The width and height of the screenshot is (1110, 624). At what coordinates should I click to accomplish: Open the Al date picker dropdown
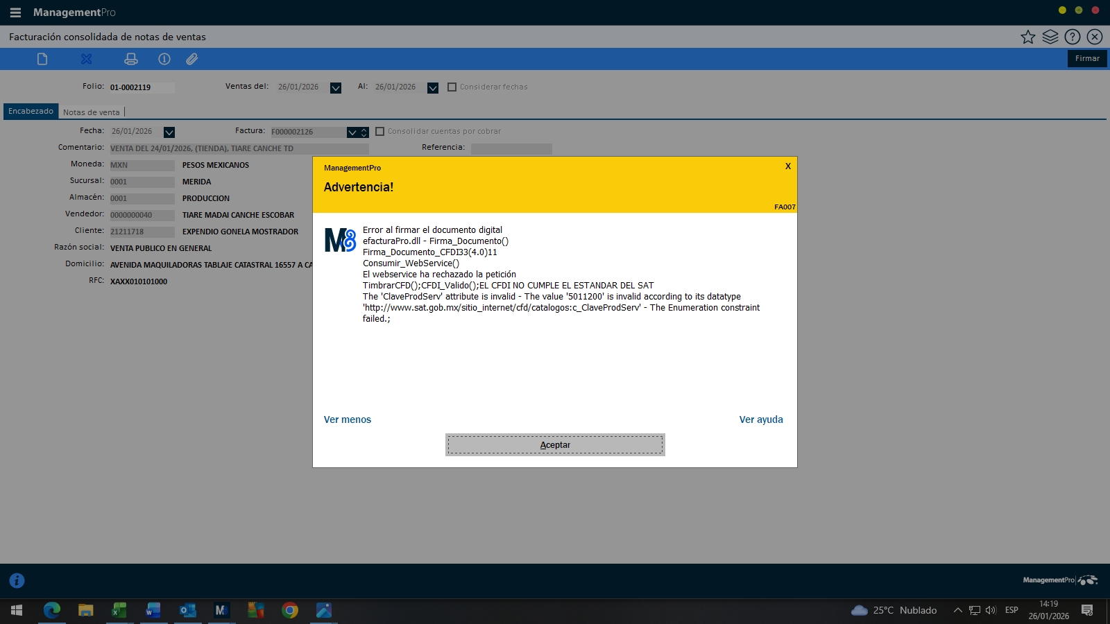[433, 88]
